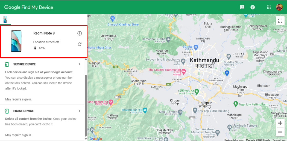Click the left panel vertical scrollbar thumb

[x=86, y=105]
